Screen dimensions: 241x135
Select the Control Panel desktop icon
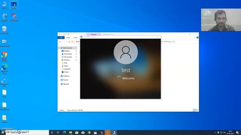click(x=4, y=43)
